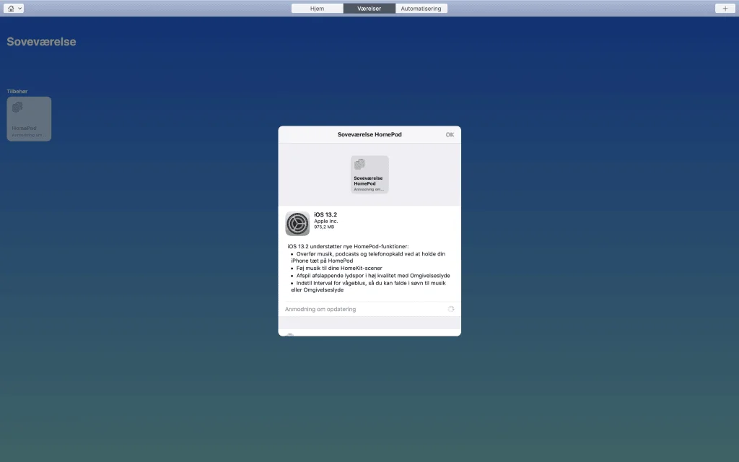The image size is (739, 462).
Task: Click the Anmodning om opdatering status text
Action: click(320, 309)
